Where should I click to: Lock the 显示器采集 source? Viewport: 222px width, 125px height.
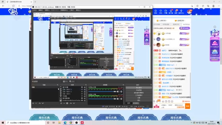[x=85, y=98]
